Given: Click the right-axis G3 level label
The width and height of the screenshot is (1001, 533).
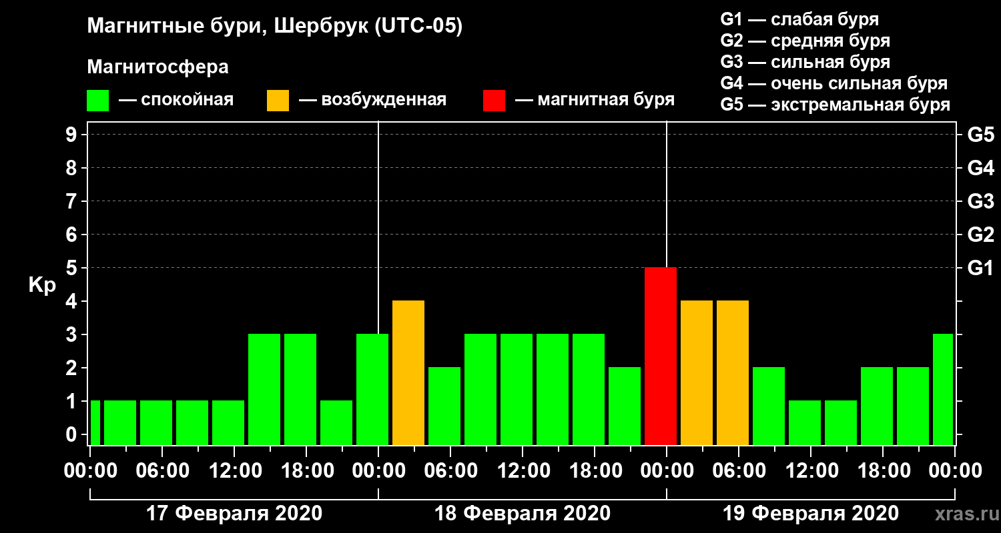Looking at the screenshot, I should point(980,201).
